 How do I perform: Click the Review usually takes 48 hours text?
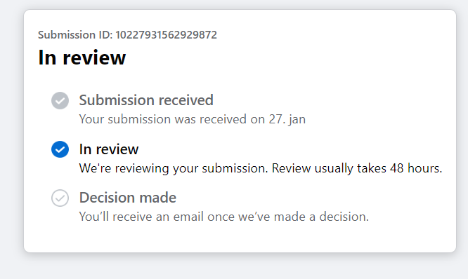point(357,168)
